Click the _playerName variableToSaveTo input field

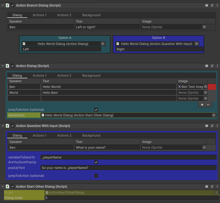coord(128,157)
